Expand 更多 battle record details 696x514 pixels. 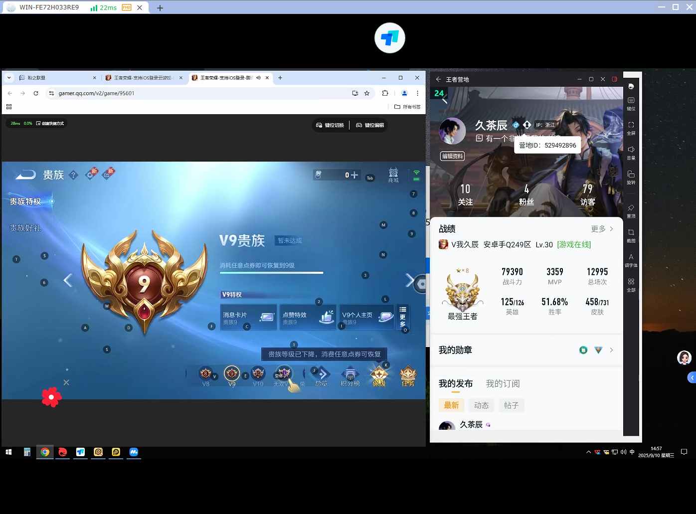click(x=602, y=229)
